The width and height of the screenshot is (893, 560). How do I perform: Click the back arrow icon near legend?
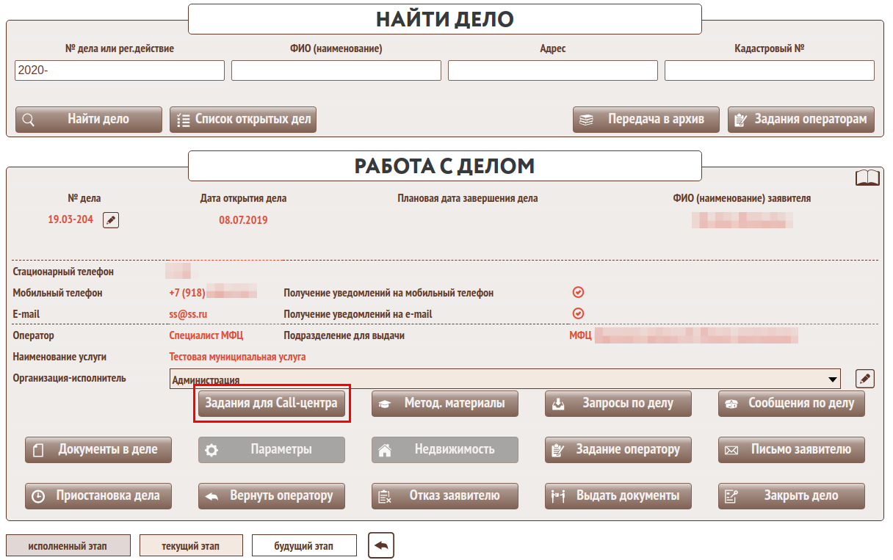pos(381,545)
